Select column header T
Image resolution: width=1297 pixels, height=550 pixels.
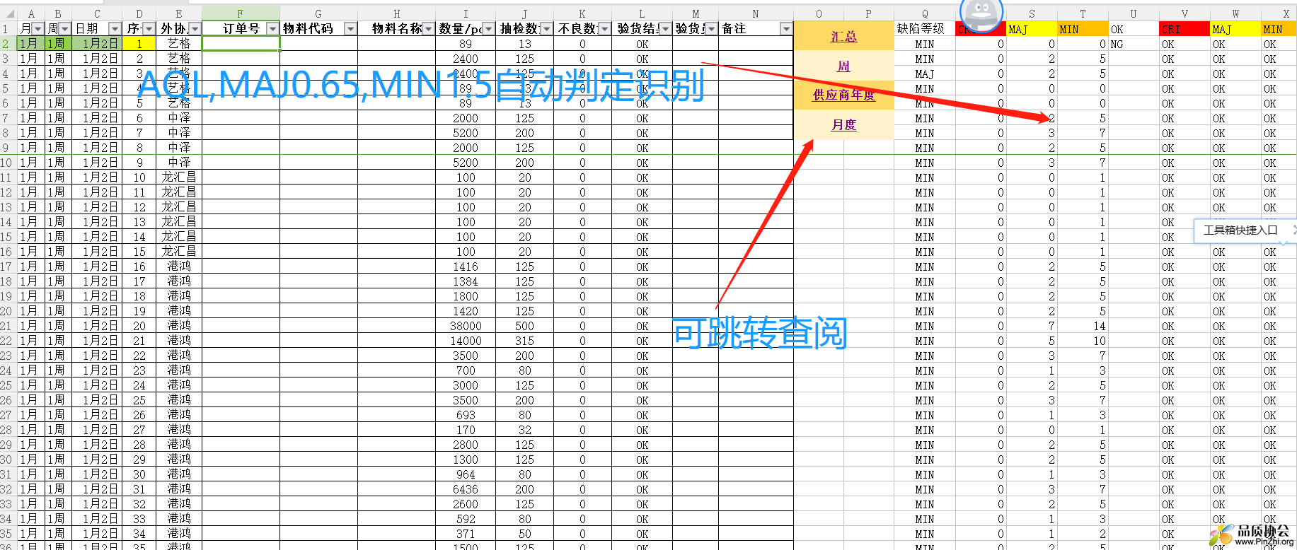coord(1083,13)
